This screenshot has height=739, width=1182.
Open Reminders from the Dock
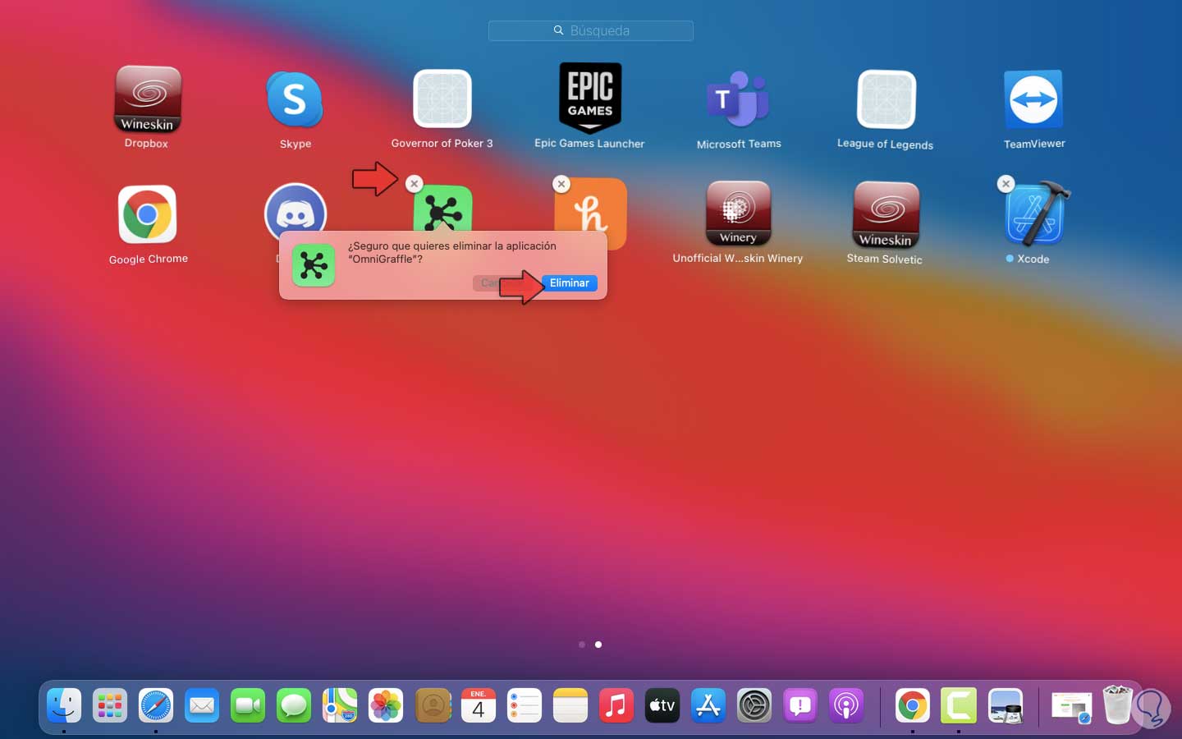pos(525,705)
